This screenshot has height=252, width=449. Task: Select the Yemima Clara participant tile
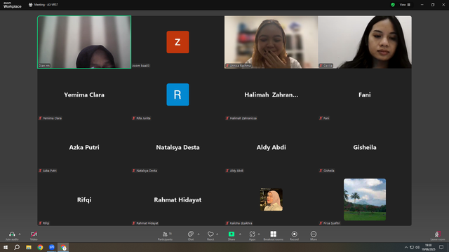84,94
